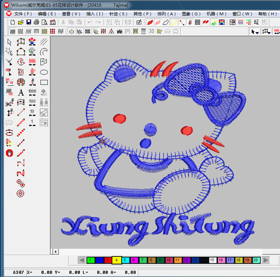Select orange color swatch 11
This screenshot has width=280, height=277.
click(178, 260)
